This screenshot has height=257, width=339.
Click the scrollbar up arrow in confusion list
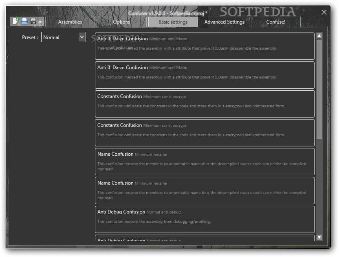tap(319, 36)
